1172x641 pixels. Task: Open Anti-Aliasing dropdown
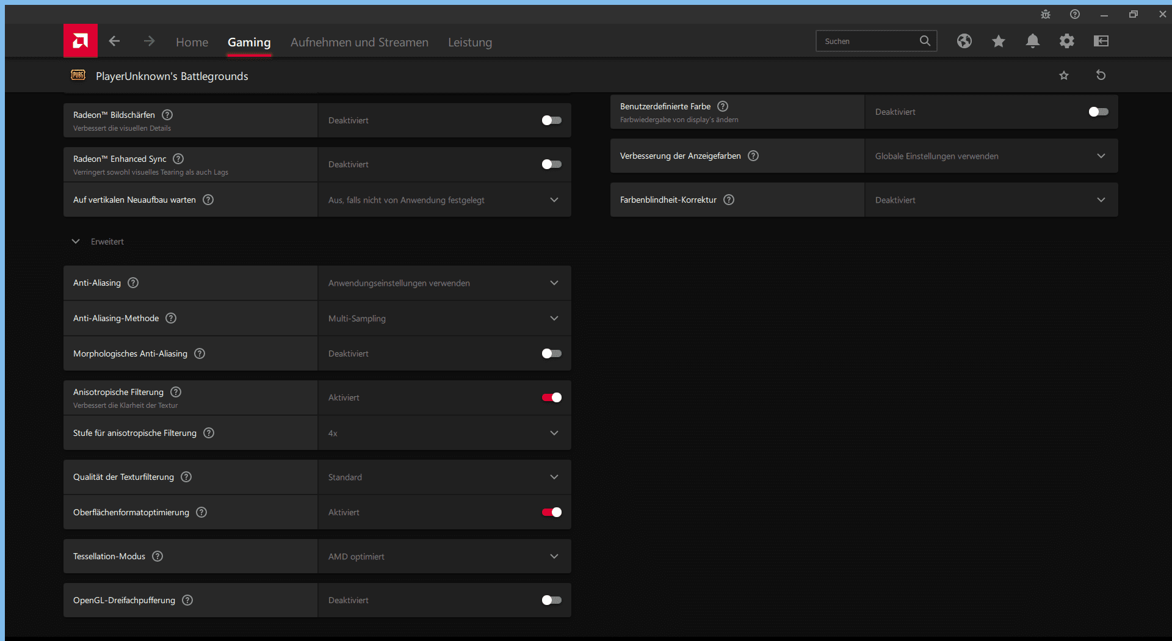[x=444, y=283]
